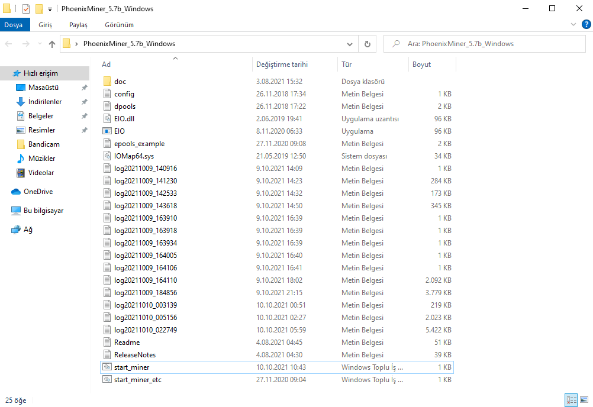Select log20211009_140916 file icon
The image size is (593, 407).
(x=107, y=169)
